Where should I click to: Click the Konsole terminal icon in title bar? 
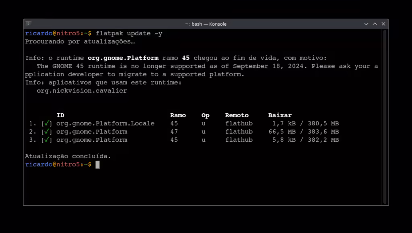pyautogui.click(x=29, y=24)
